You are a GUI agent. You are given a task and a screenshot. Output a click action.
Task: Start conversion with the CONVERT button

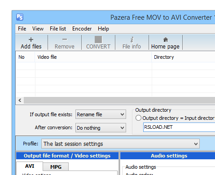[98, 43]
